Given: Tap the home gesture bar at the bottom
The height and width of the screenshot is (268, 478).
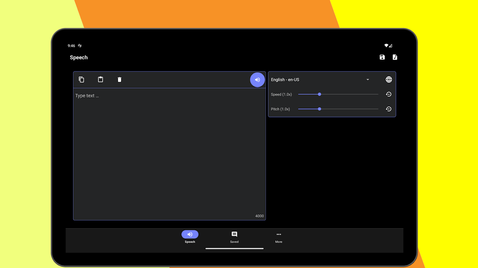Looking at the screenshot, I should (234, 249).
